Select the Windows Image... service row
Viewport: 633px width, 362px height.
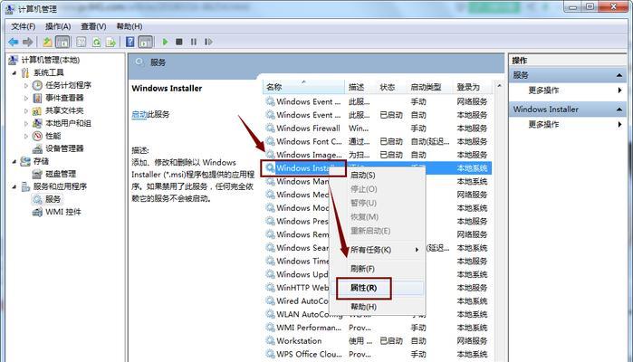378,155
